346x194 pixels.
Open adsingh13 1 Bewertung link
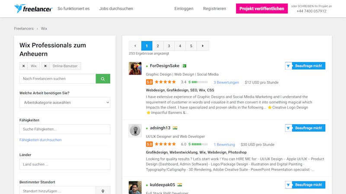point(224,144)
